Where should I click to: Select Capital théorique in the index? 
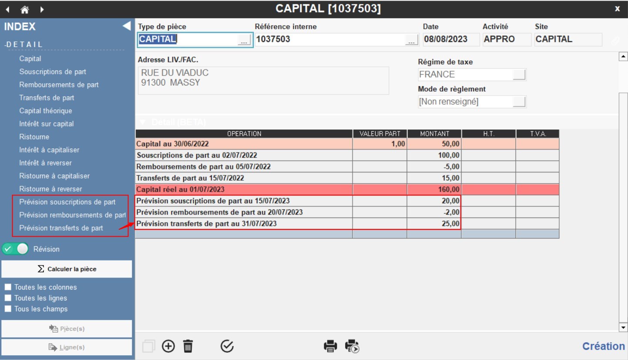coord(46,111)
